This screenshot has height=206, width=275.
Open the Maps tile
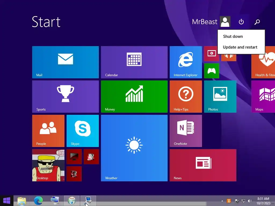[263, 97]
